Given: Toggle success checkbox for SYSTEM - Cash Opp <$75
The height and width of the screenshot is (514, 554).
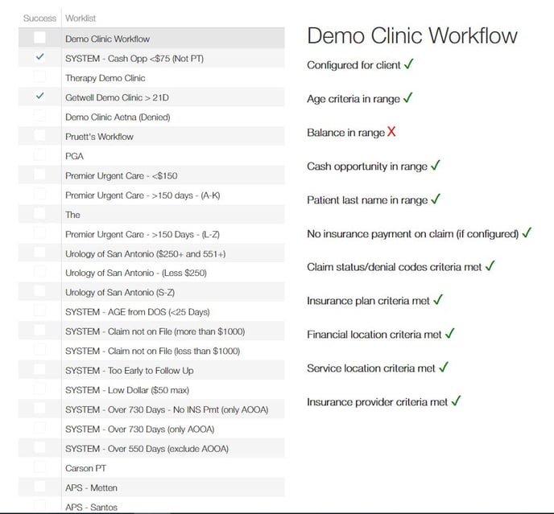Looking at the screenshot, I should click(x=39, y=58).
